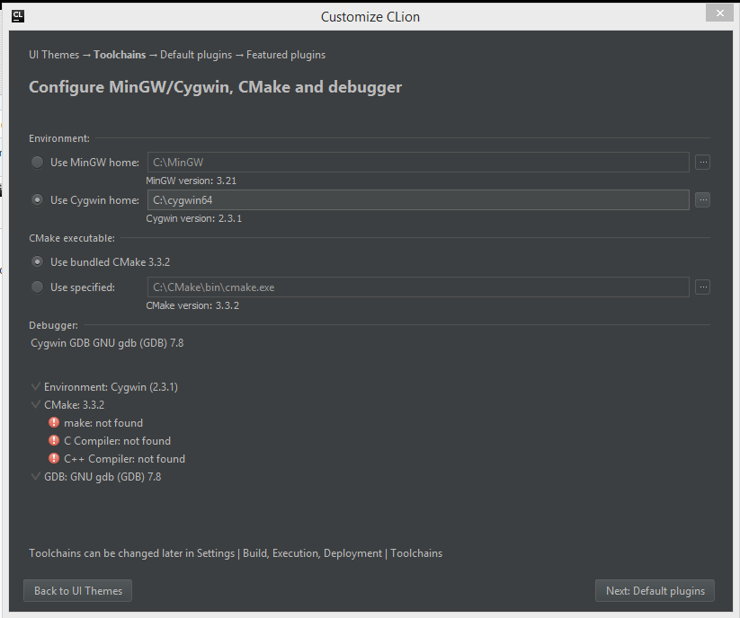Click Featured plugins in breadcrumb
Image resolution: width=740 pixels, height=618 pixels.
[286, 55]
